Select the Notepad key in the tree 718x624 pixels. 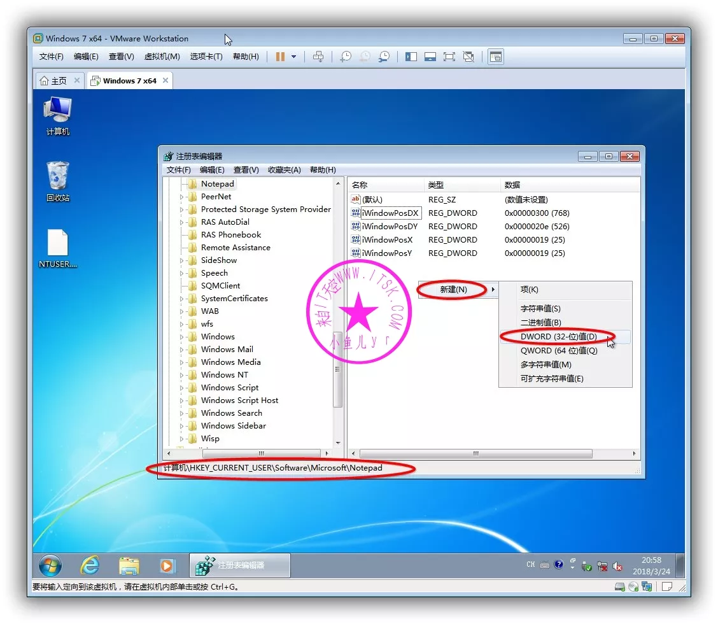pos(217,184)
